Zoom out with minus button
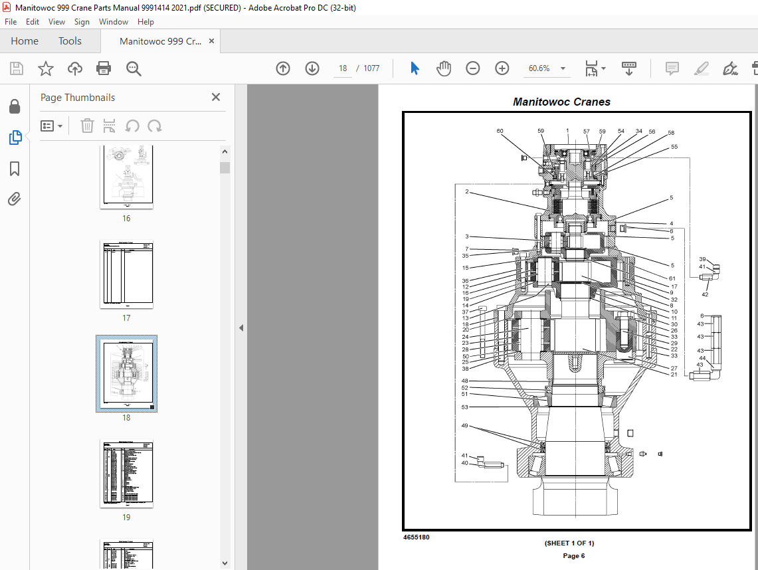Screen dimensions: 758x570 point(473,68)
